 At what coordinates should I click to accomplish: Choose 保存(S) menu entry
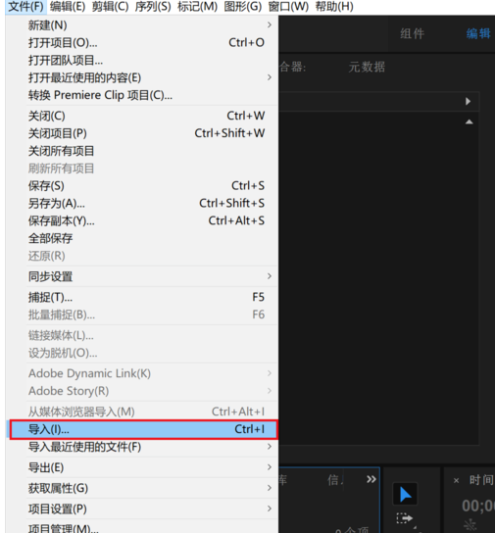point(142,186)
